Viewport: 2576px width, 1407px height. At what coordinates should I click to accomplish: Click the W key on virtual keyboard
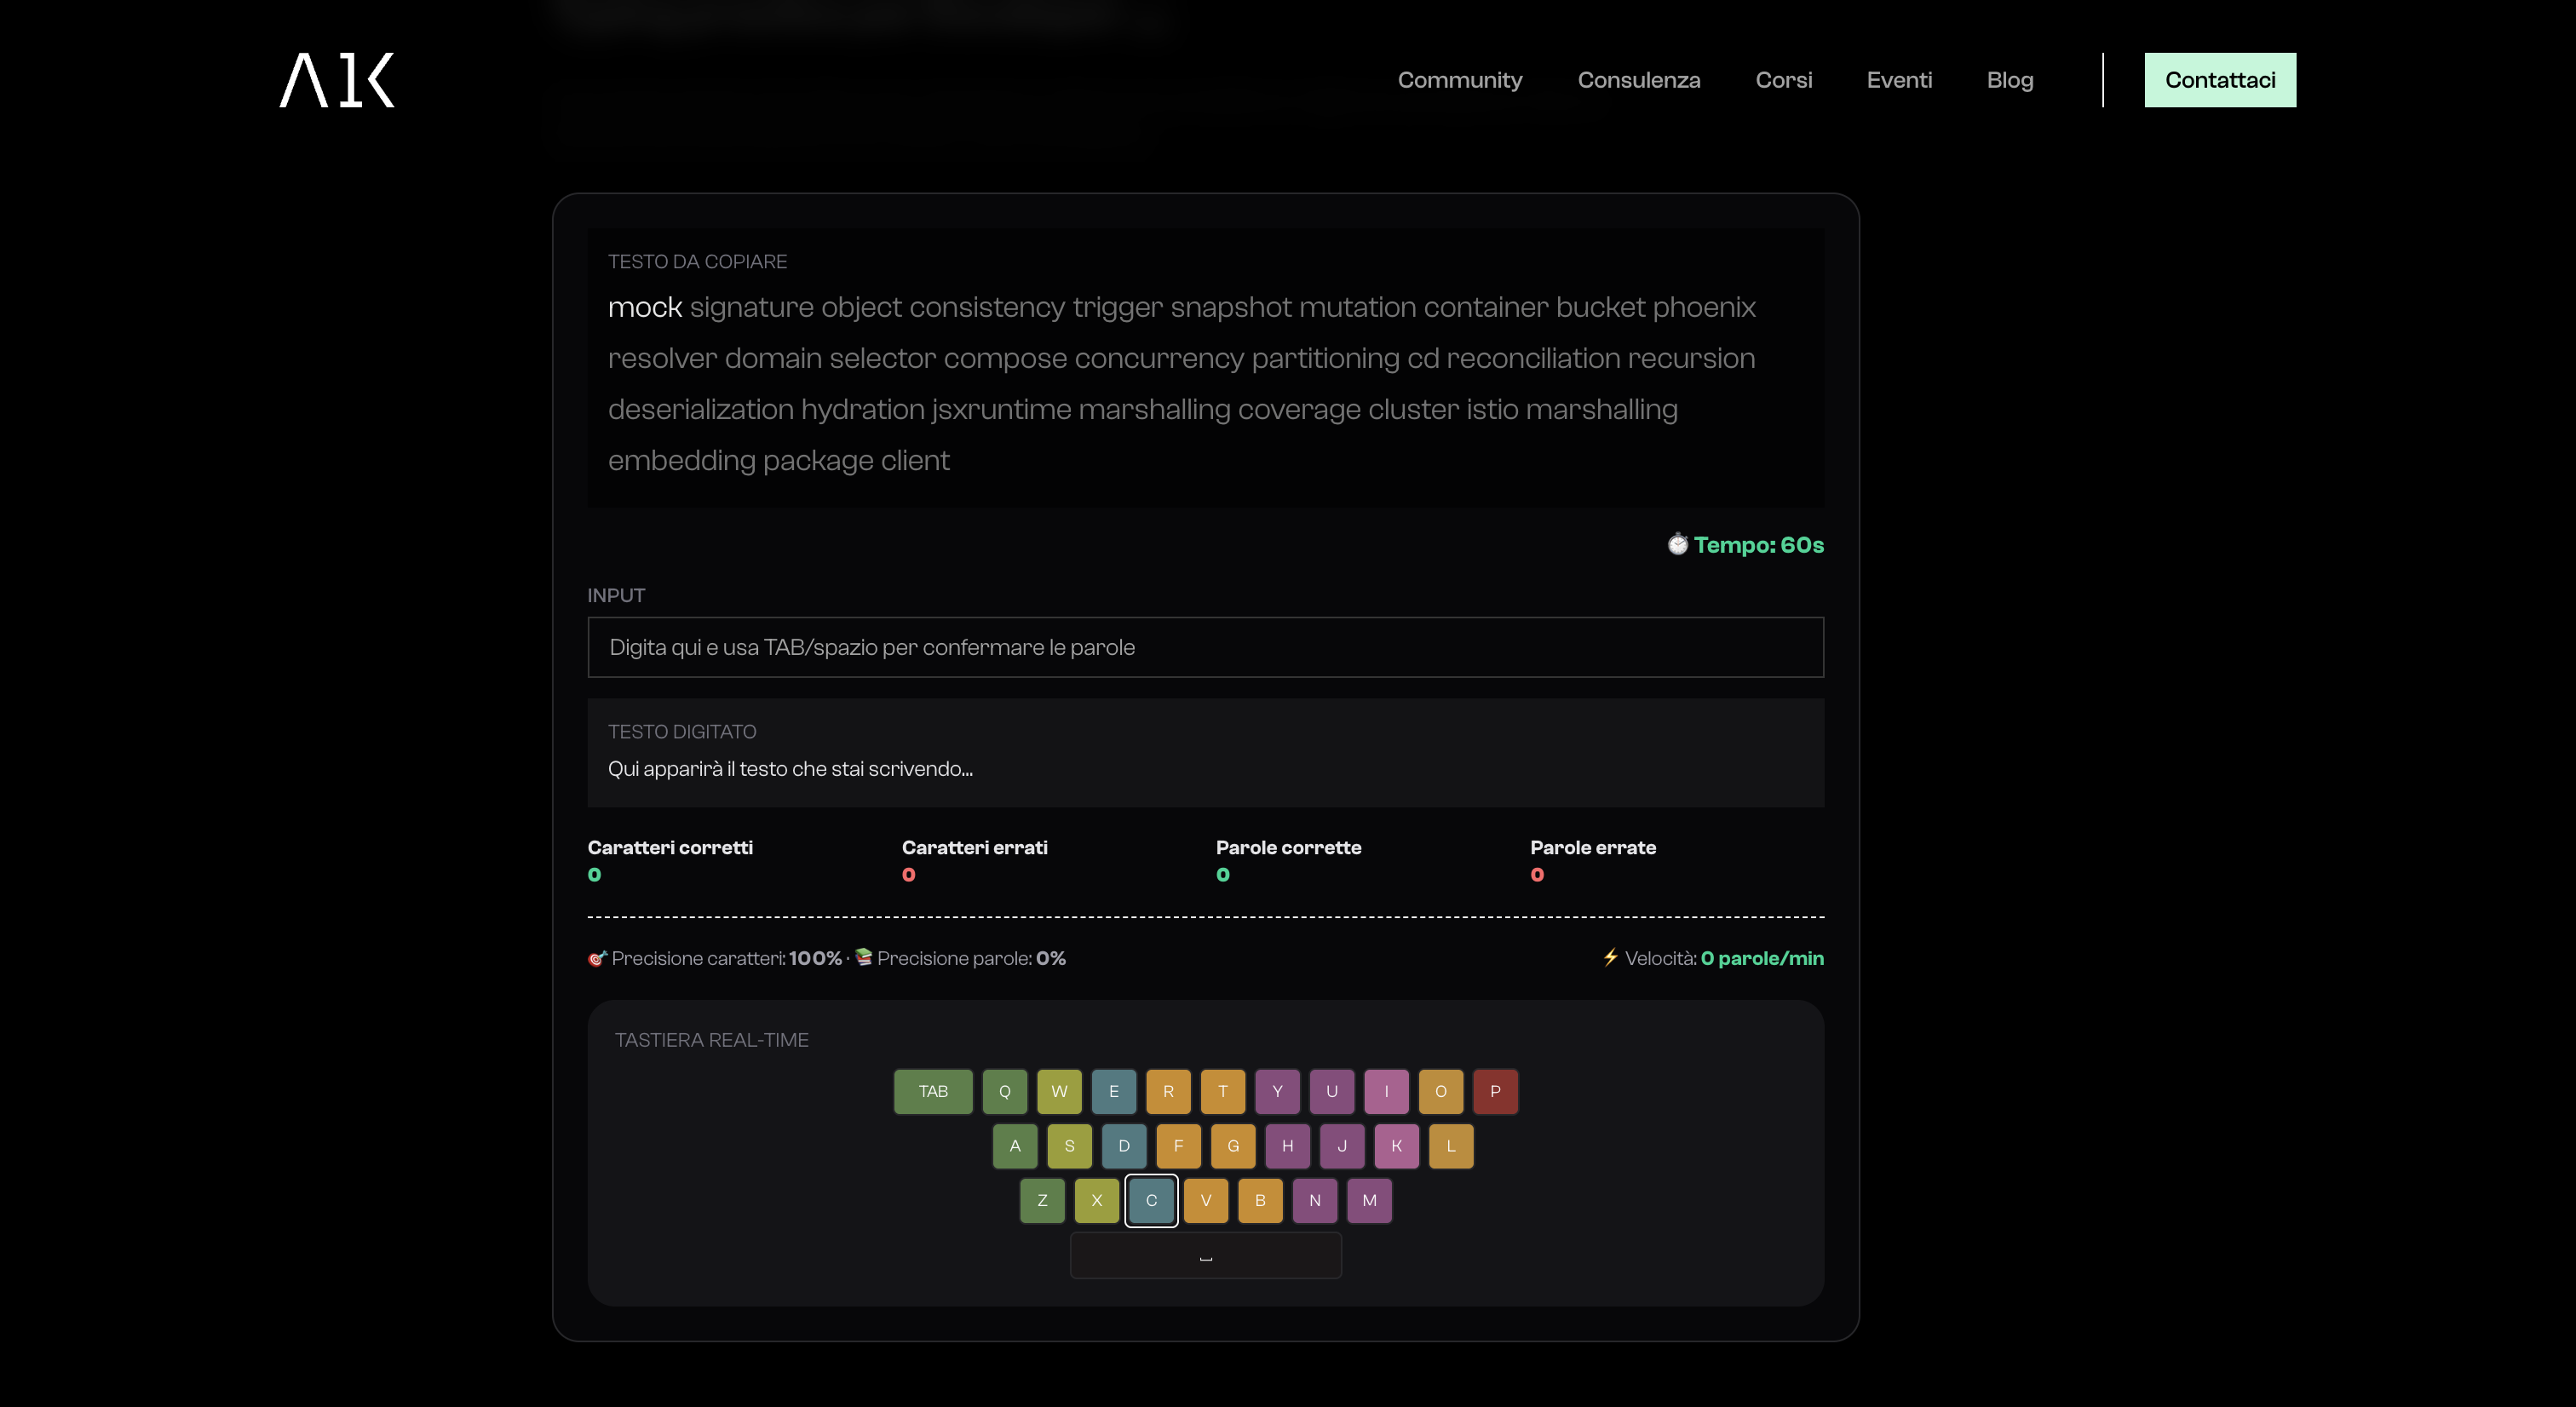pos(1059,1091)
